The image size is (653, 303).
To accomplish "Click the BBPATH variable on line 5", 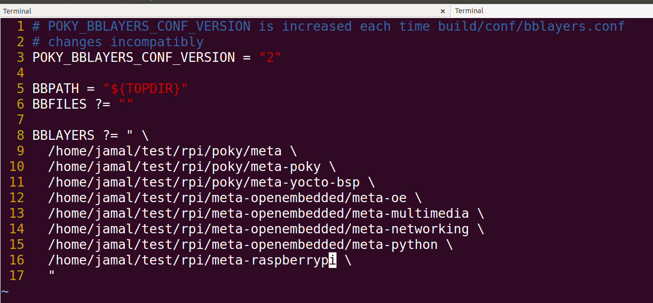I will (55, 88).
